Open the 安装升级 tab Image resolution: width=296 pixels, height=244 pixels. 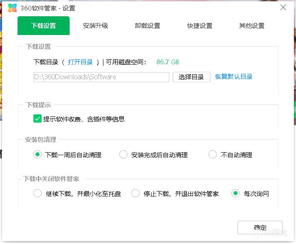click(x=95, y=26)
